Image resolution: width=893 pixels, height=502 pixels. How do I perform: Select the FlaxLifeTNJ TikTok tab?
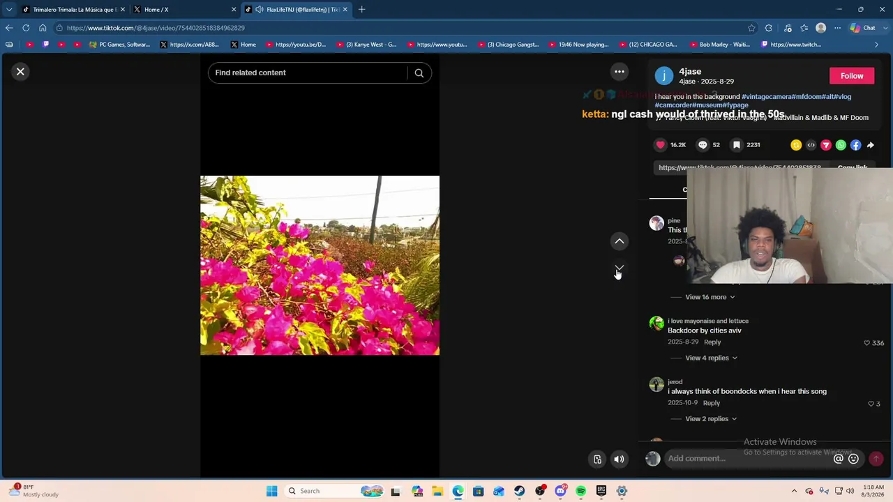[x=297, y=9]
